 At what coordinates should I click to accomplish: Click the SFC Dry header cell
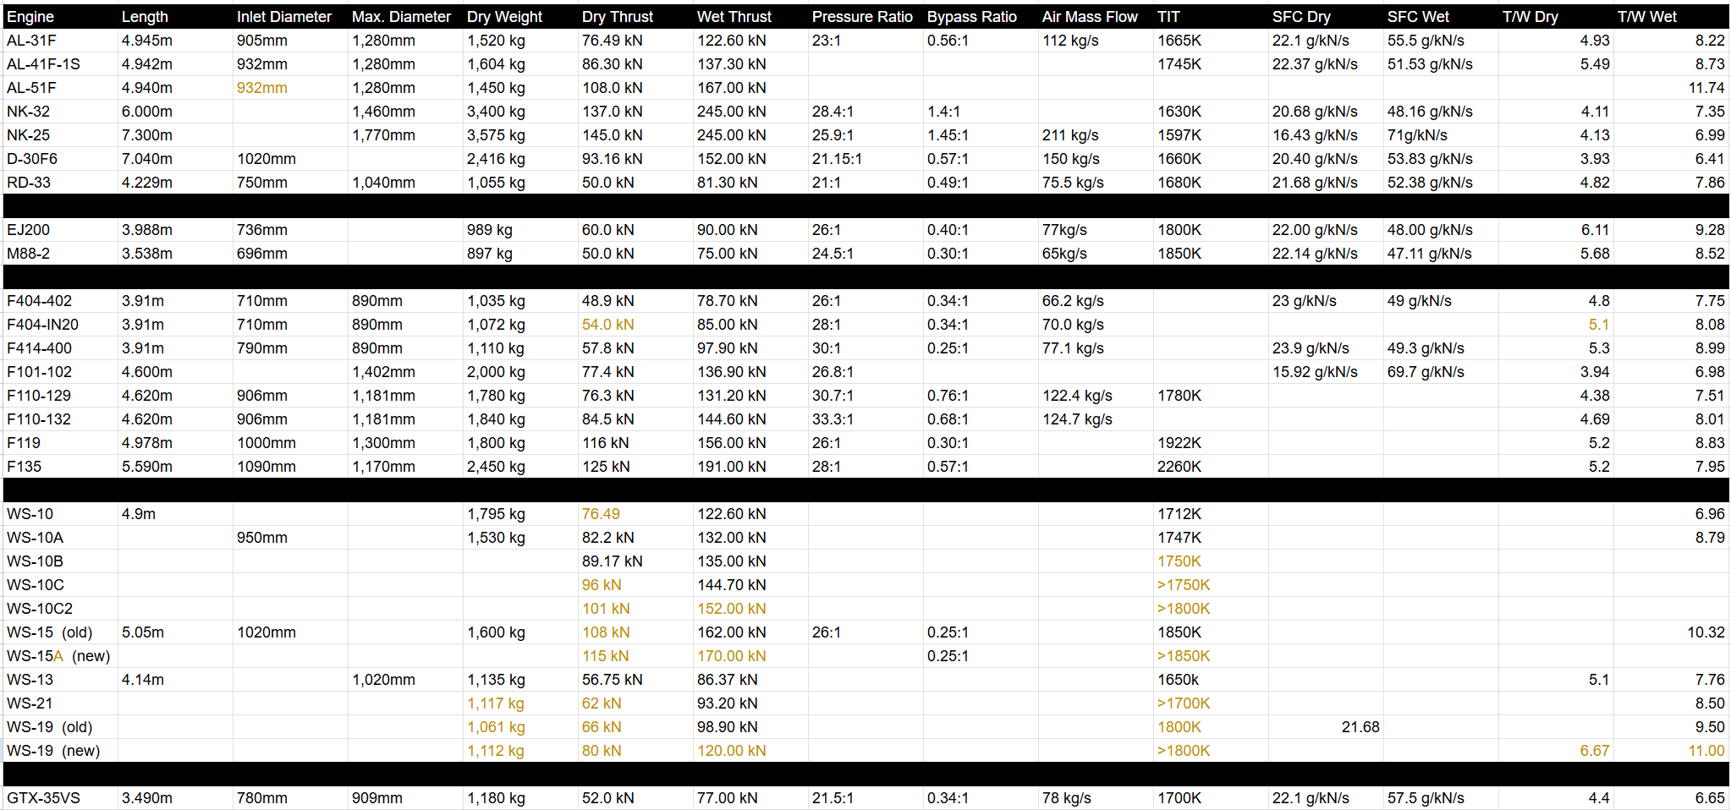1300,17
